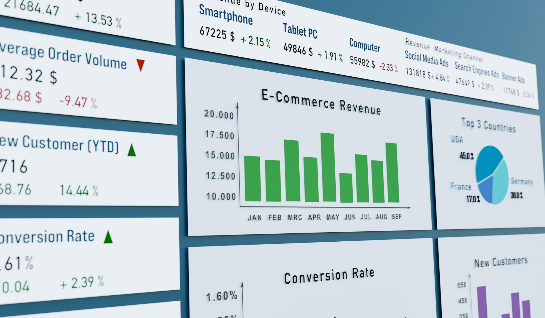545x318 pixels.
Task: Select the MRC bar in E-Commerce Revenue chart
Action: click(x=292, y=171)
